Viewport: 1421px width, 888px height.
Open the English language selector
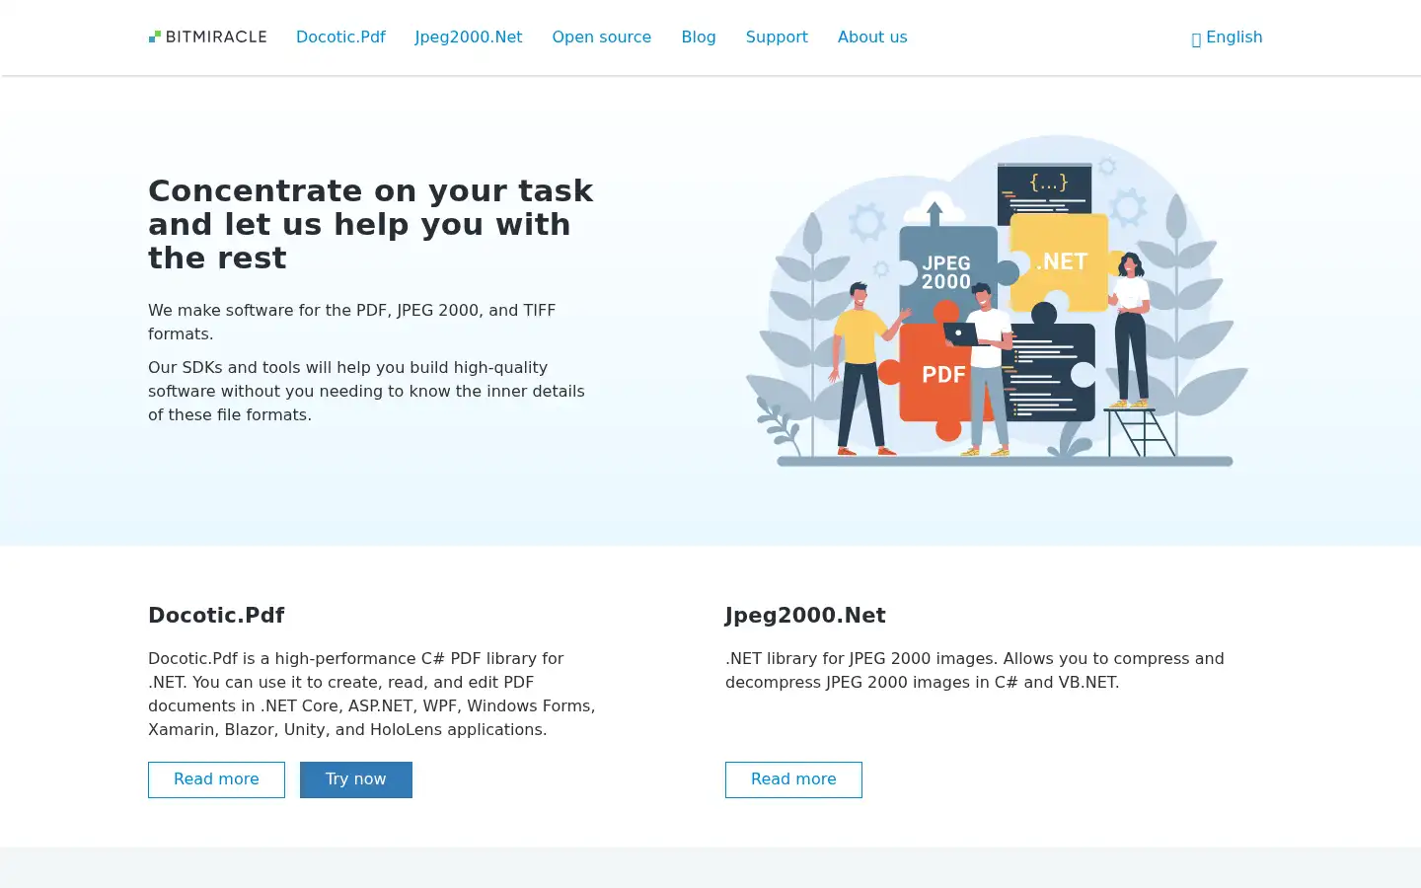point(1227,37)
